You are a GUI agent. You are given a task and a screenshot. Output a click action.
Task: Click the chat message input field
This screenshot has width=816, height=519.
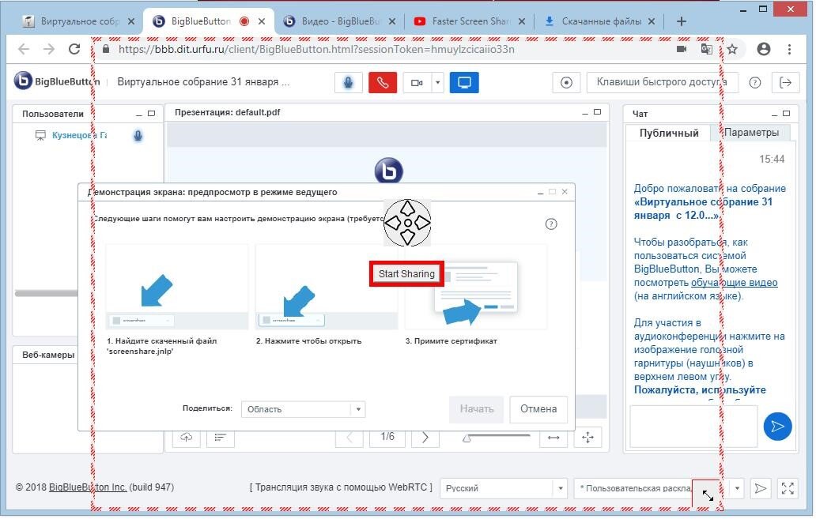click(693, 427)
